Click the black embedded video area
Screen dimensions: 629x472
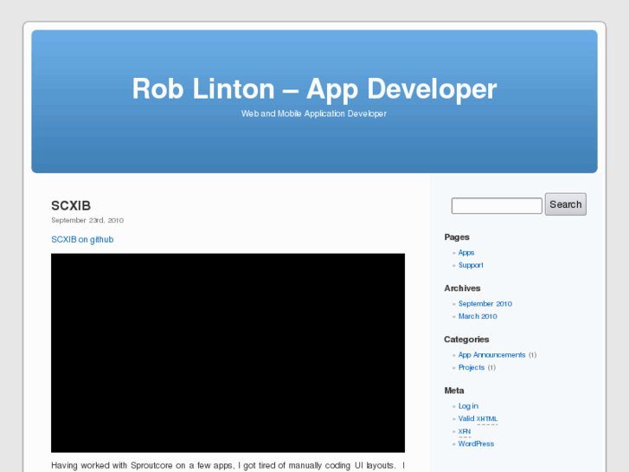click(x=228, y=352)
